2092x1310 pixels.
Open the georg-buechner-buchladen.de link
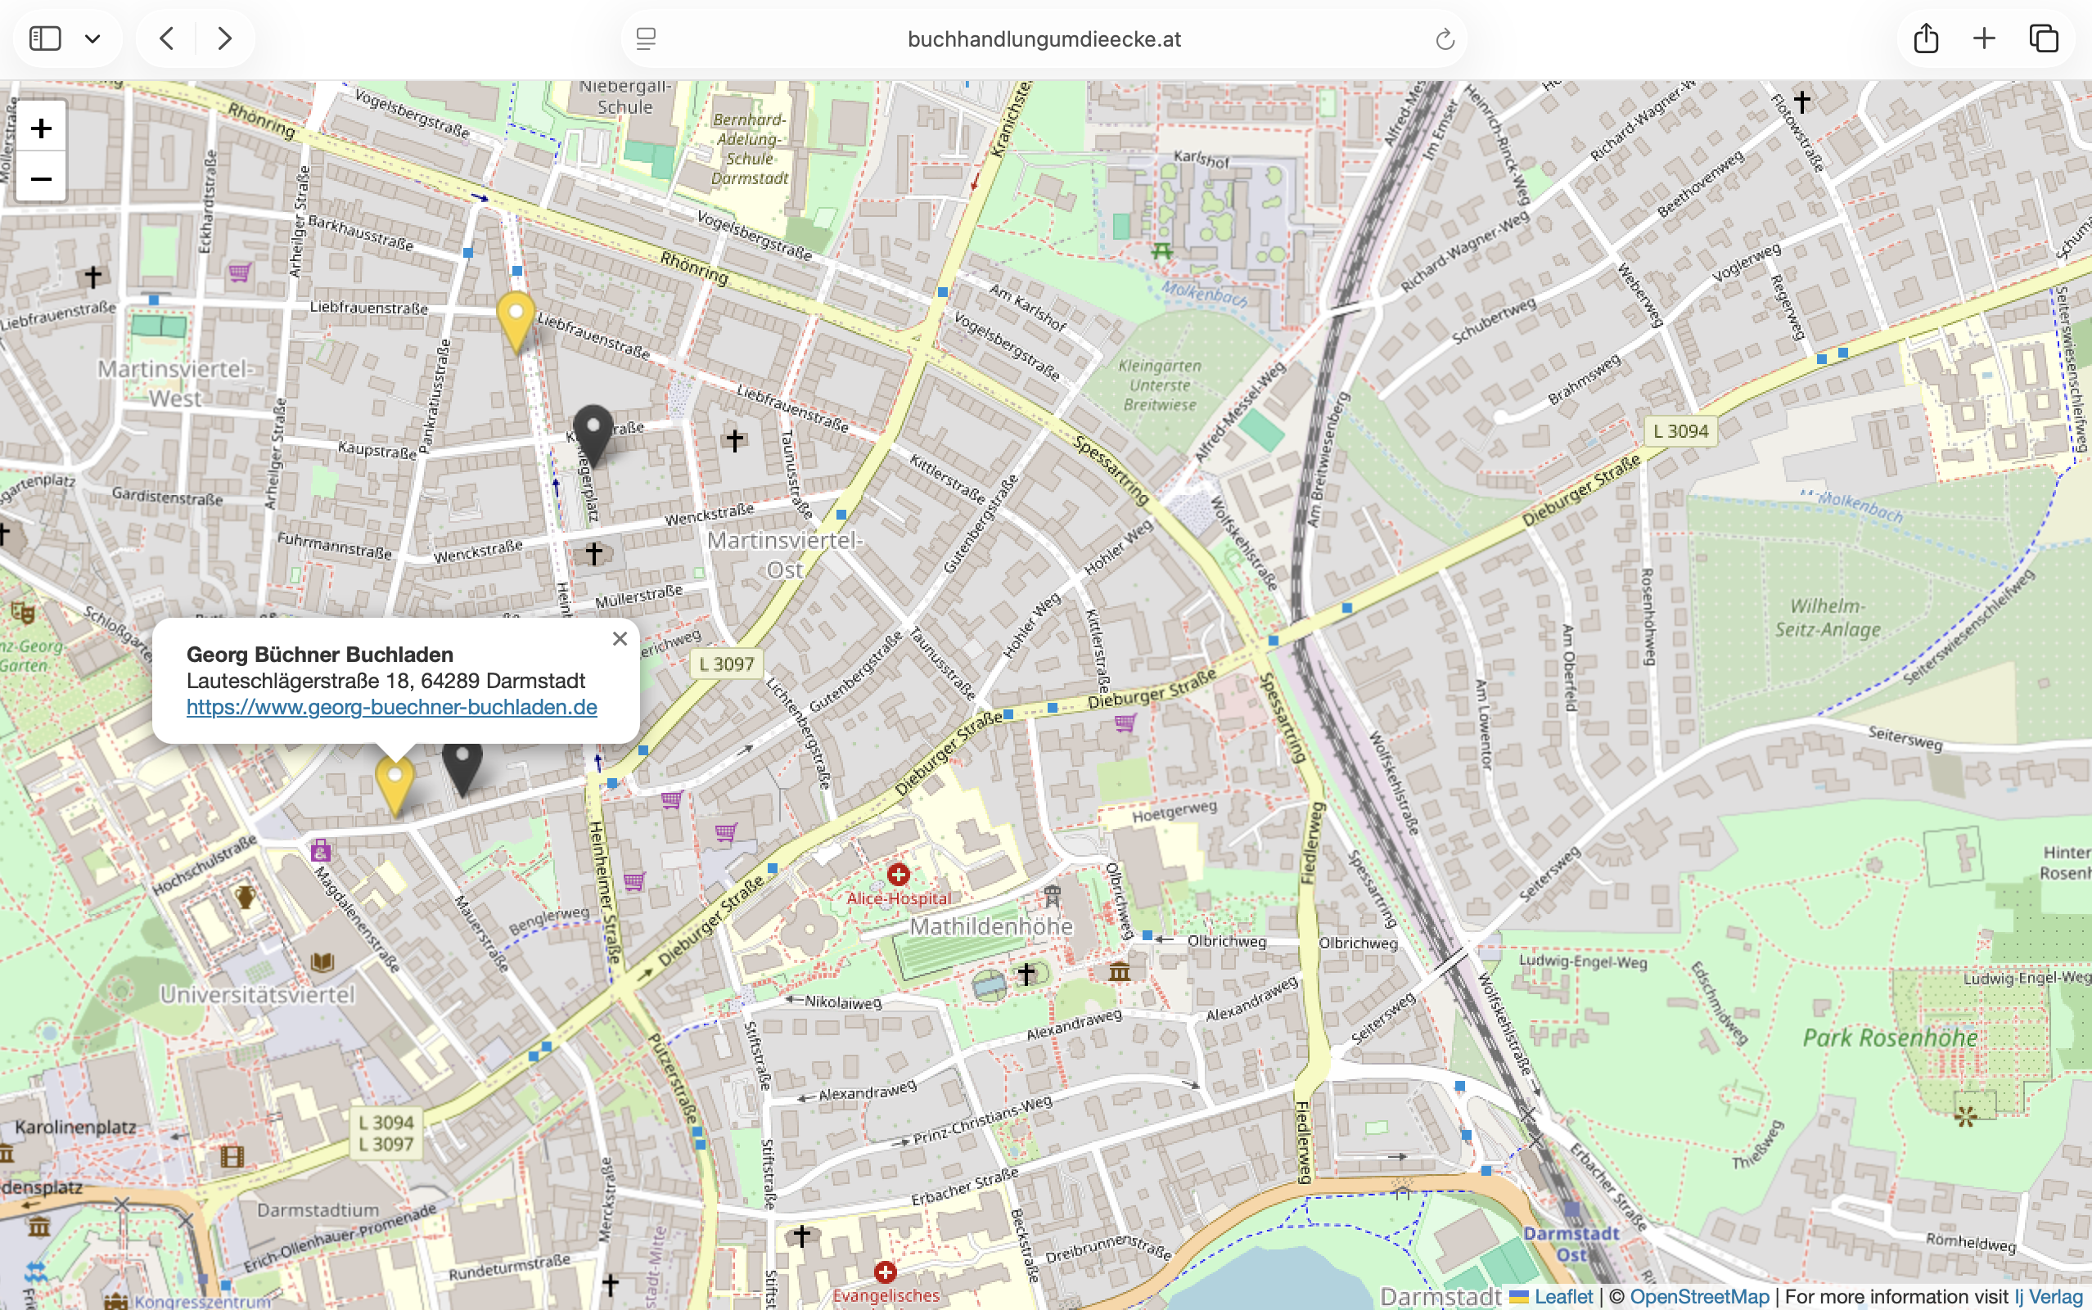coord(392,707)
